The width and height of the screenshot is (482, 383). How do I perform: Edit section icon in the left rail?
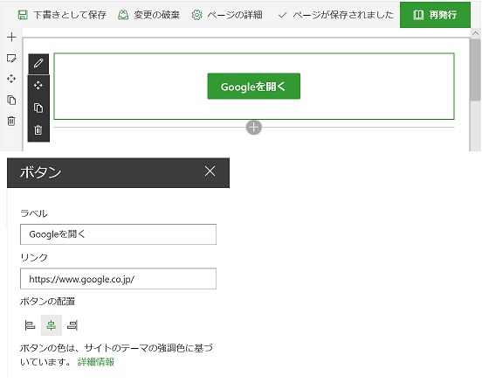tap(11, 59)
